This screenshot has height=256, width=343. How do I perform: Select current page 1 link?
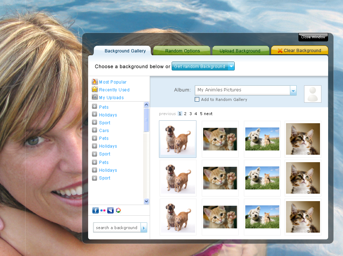tap(180, 114)
